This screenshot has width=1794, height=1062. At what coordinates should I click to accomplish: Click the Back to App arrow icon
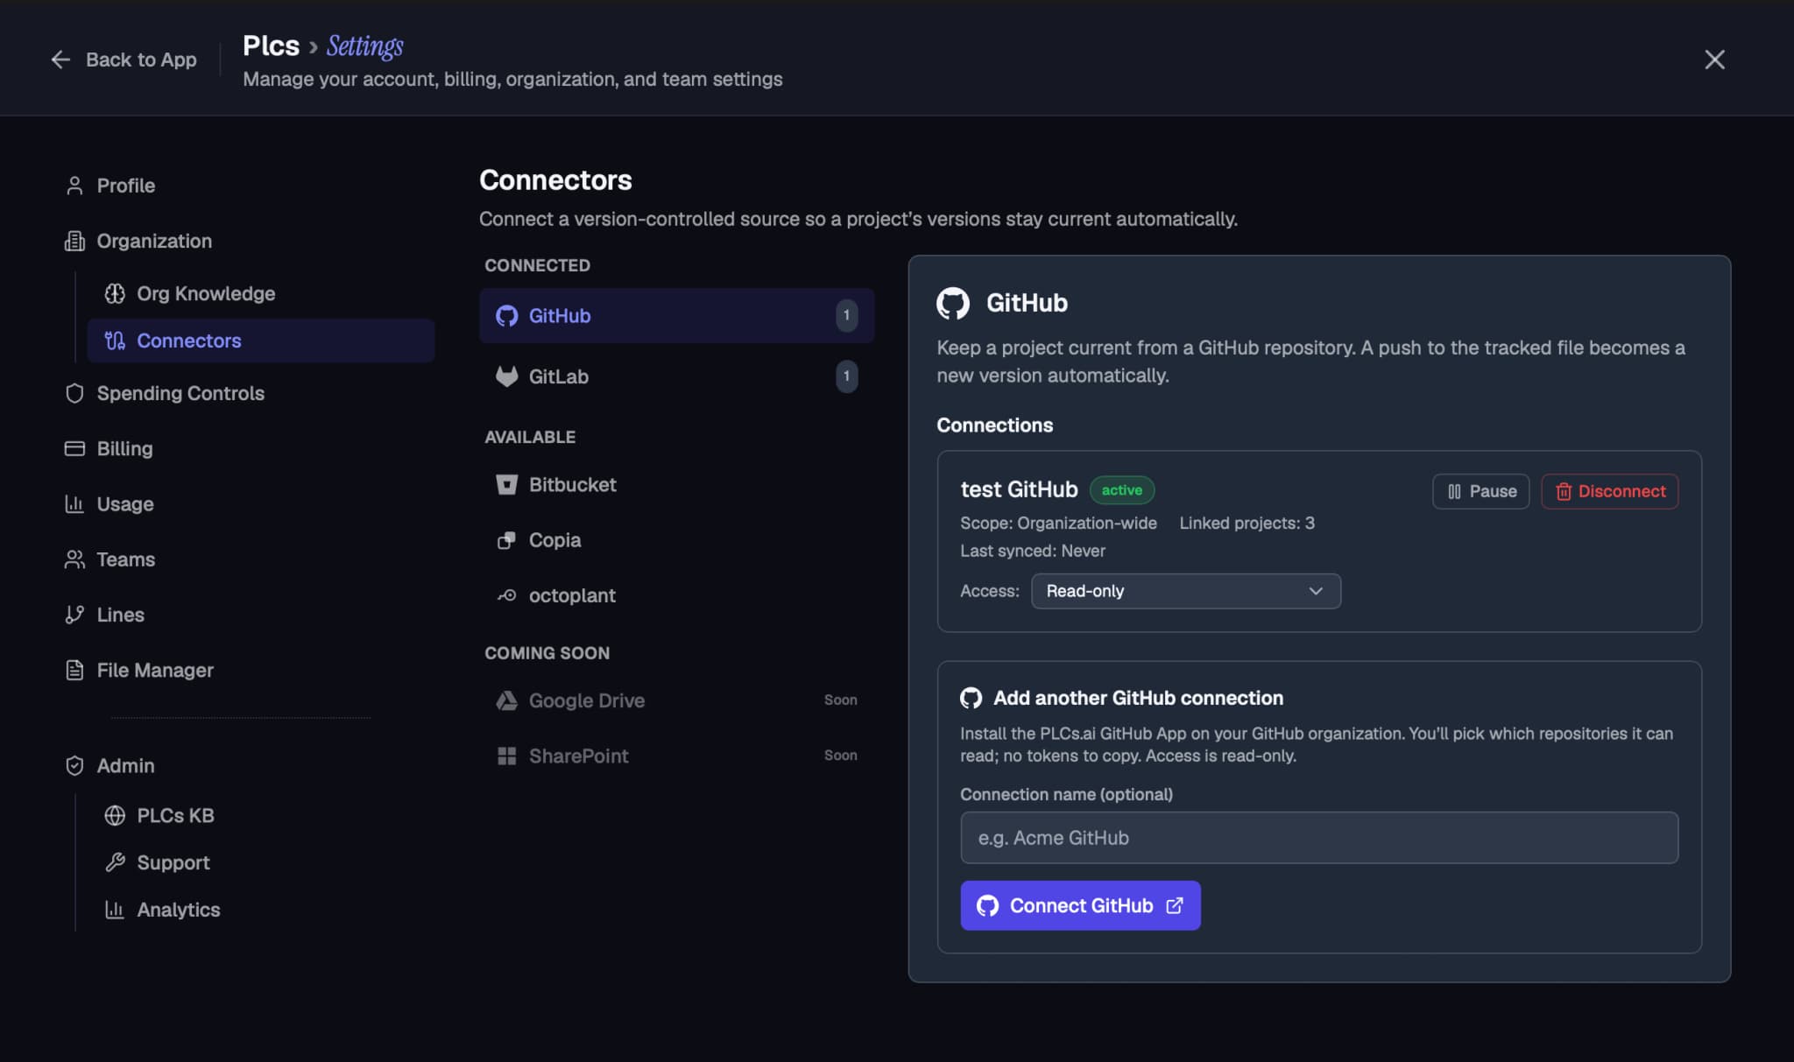pyautogui.click(x=60, y=60)
